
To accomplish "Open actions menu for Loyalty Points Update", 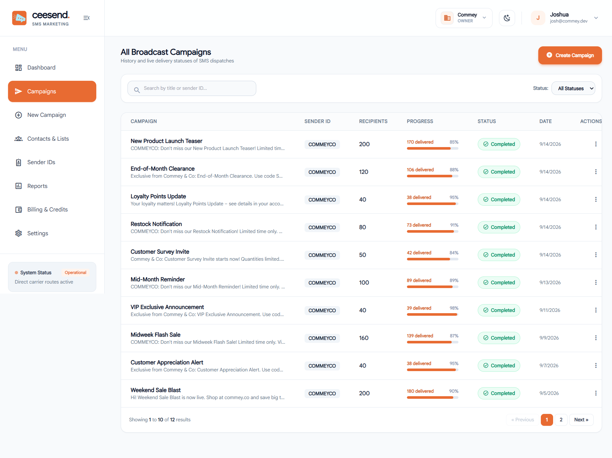I will tap(596, 200).
